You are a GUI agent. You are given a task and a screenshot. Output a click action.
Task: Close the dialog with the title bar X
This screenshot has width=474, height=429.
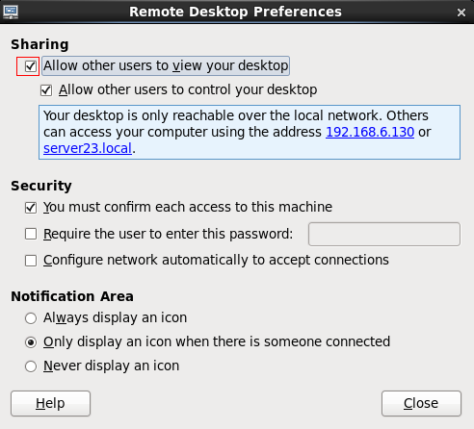(x=461, y=13)
